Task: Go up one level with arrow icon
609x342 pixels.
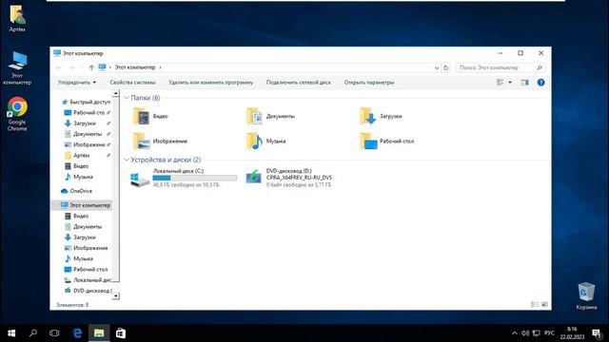Action: [91, 67]
